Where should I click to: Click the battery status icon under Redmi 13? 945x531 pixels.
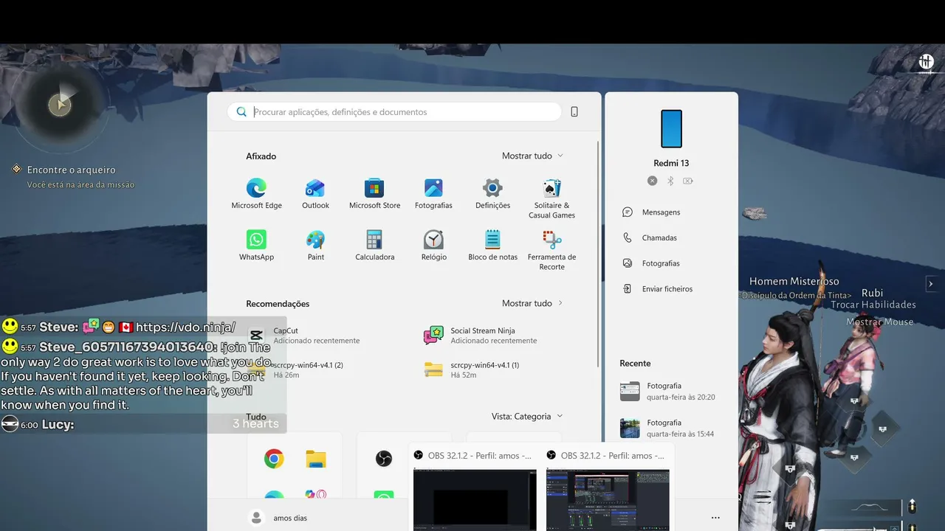688,181
